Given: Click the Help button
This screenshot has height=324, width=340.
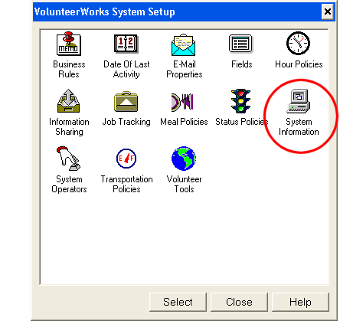Looking at the screenshot, I should pyautogui.click(x=300, y=302).
